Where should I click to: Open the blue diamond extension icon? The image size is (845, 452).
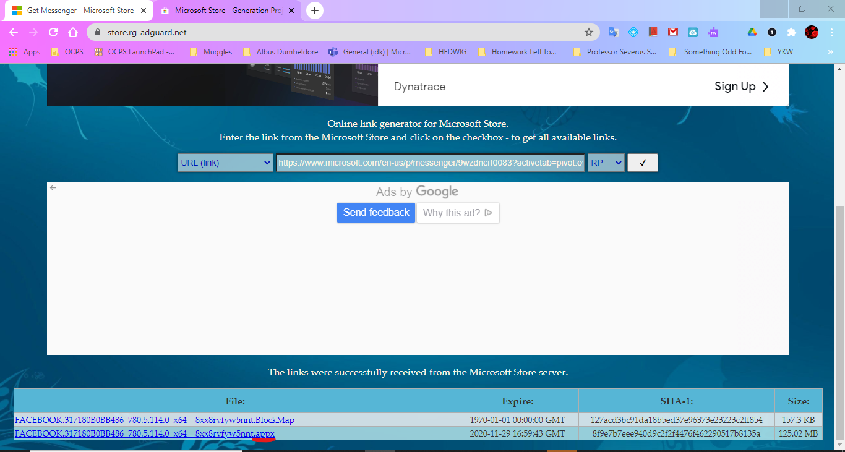pos(633,32)
